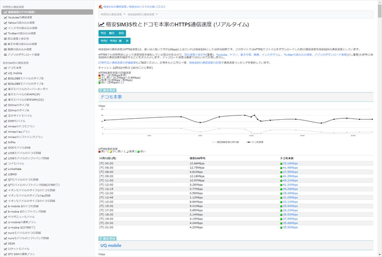382x257 pixels.
Task: Open ドコモ本家 in the sidebar list
Action: 15,68
